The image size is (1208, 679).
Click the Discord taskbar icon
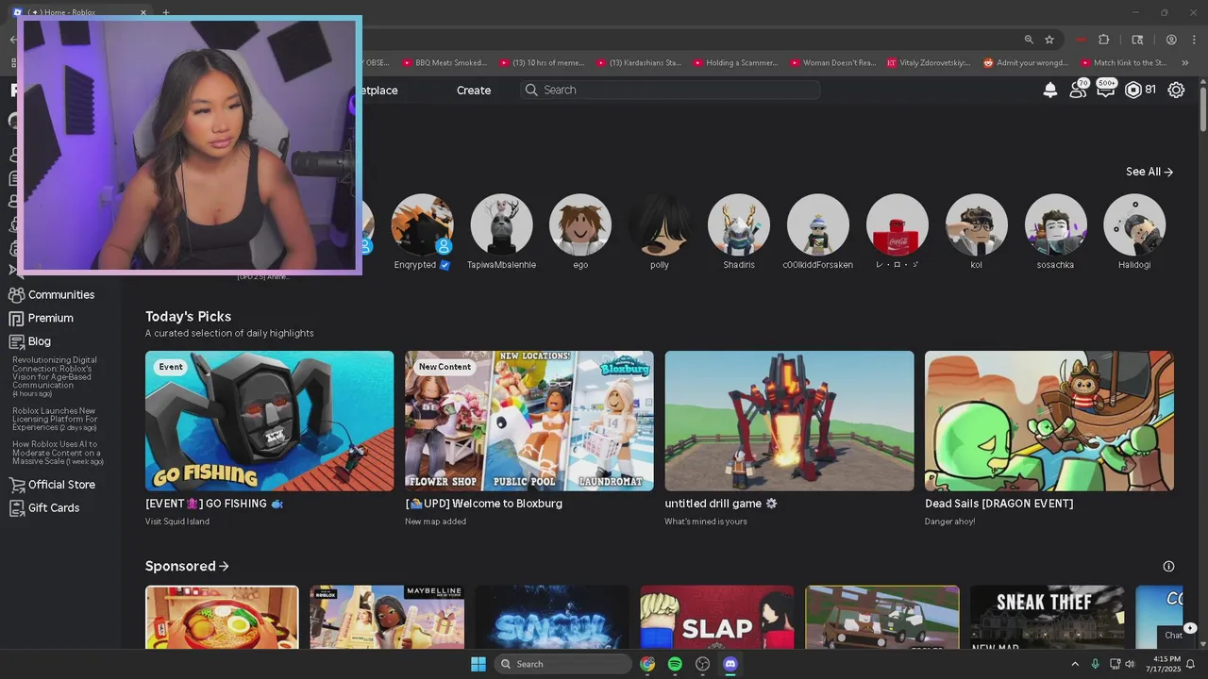730,664
